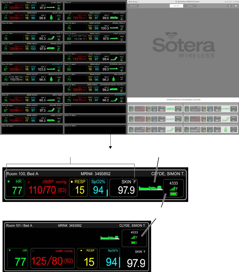Click device 4333 status icon for Clyde, Simon
Image resolution: width=239 pixels, height=272 pixels.
click(x=59, y=7)
